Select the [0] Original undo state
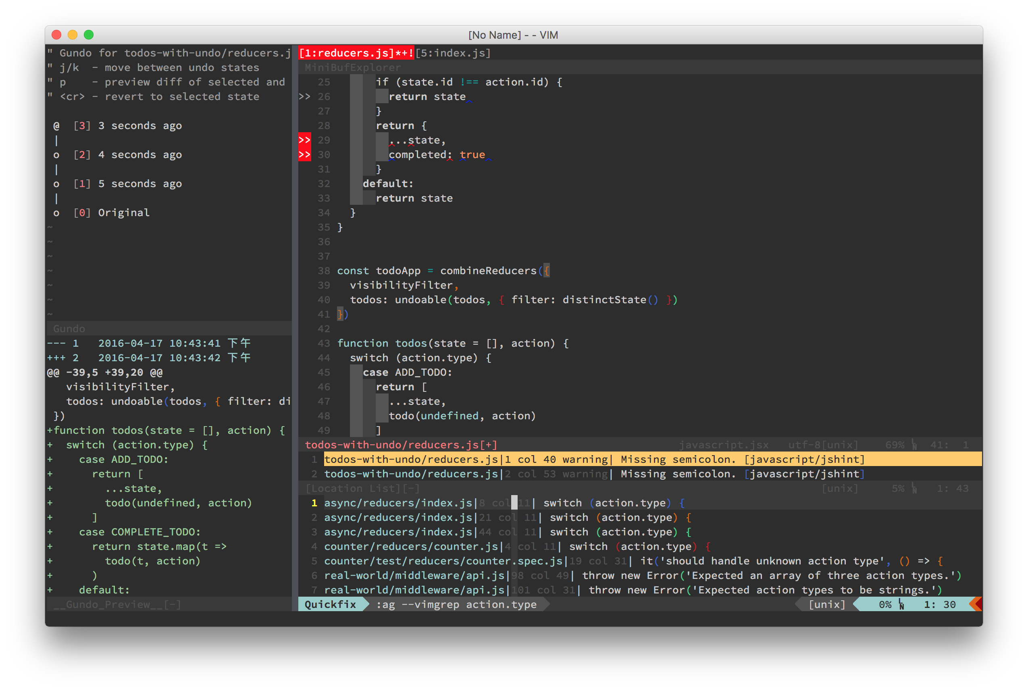The height and width of the screenshot is (691, 1028). [112, 213]
